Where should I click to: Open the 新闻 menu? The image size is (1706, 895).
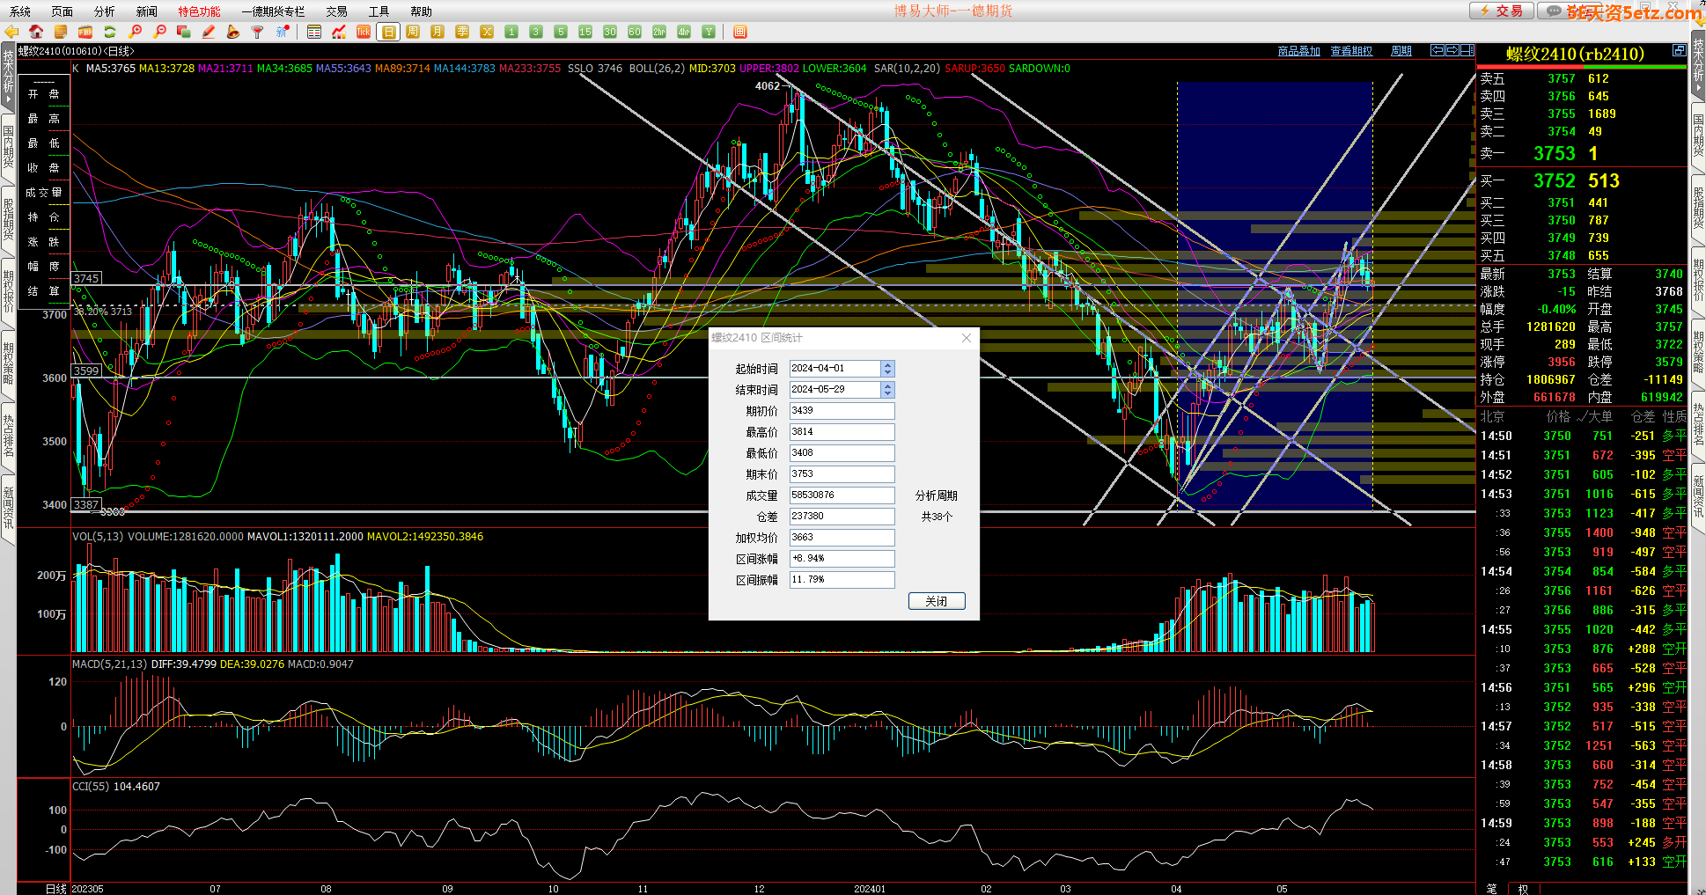[146, 11]
